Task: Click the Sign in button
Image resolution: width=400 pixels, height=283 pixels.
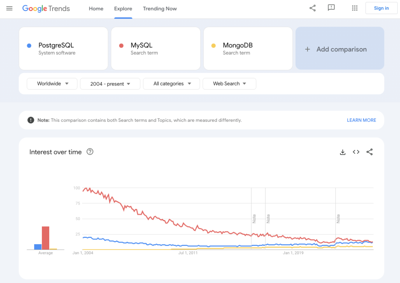Action: click(381, 8)
